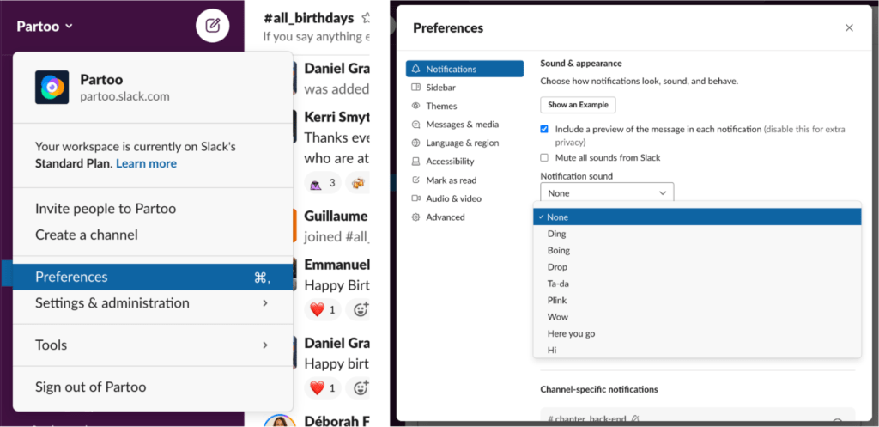The height and width of the screenshot is (427, 879).
Task: Click the Show an Example button
Action: pos(578,105)
